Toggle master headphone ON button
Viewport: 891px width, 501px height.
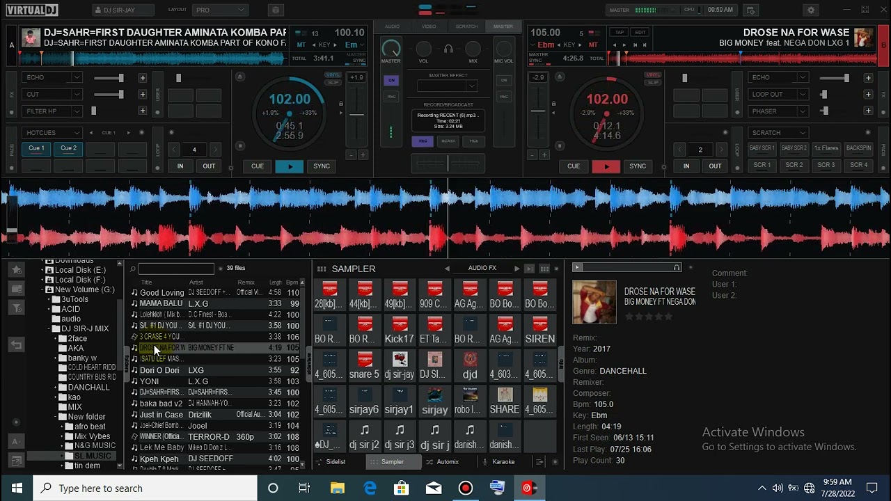click(391, 80)
